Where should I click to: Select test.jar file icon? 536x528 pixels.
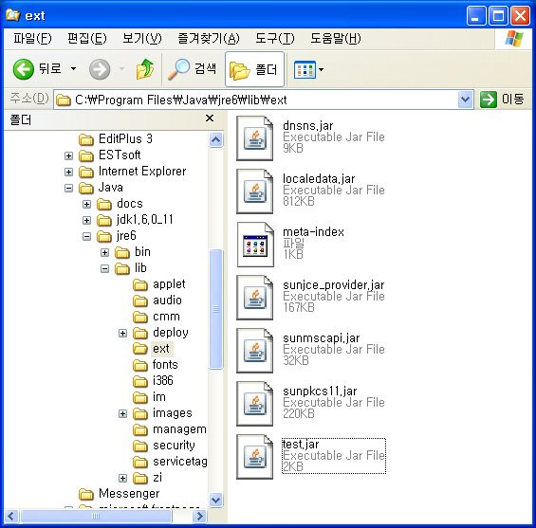coord(255,457)
